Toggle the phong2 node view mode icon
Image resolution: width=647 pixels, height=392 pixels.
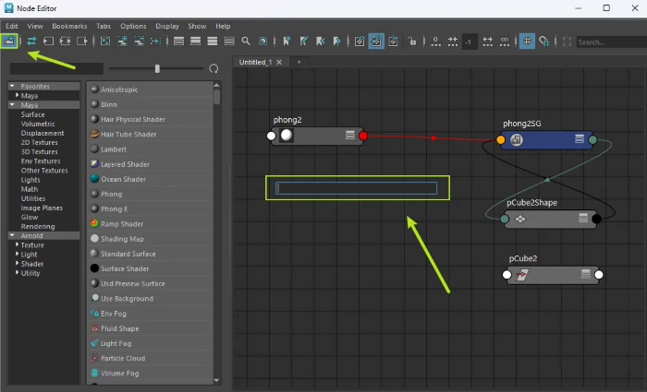(350, 136)
